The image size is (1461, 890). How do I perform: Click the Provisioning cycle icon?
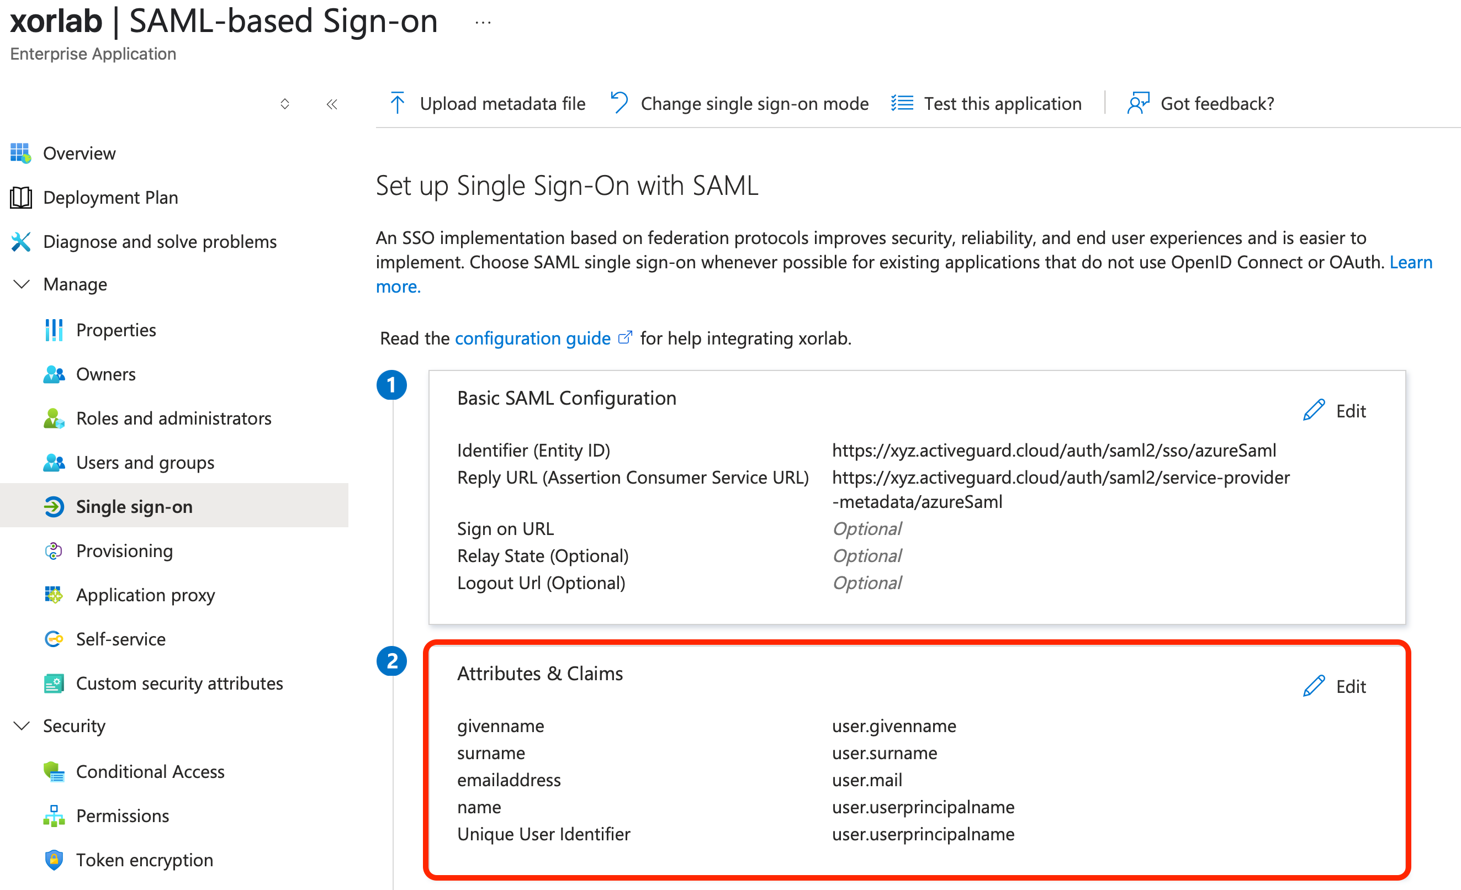coord(54,551)
